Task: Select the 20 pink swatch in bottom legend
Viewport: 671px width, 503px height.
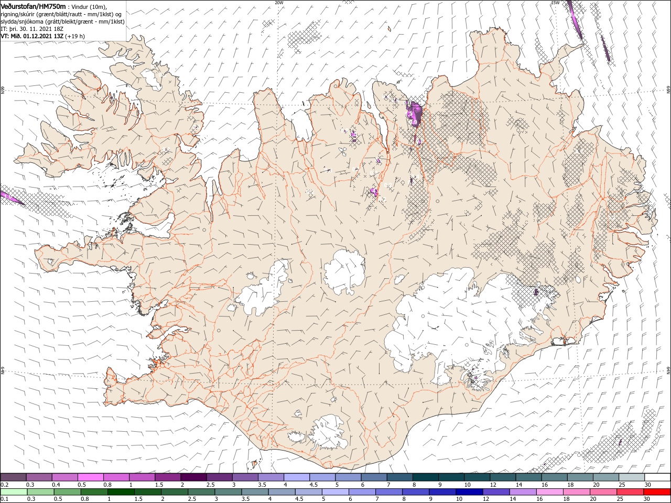Action: click(x=603, y=492)
